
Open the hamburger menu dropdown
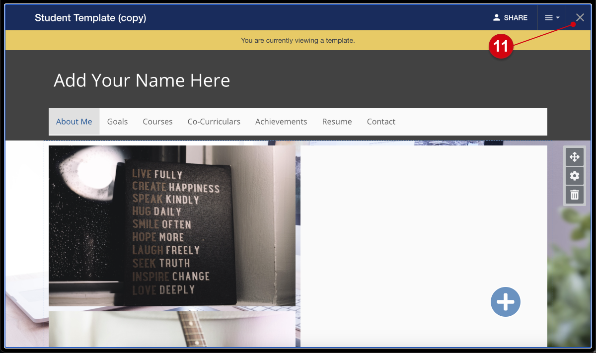(x=552, y=18)
